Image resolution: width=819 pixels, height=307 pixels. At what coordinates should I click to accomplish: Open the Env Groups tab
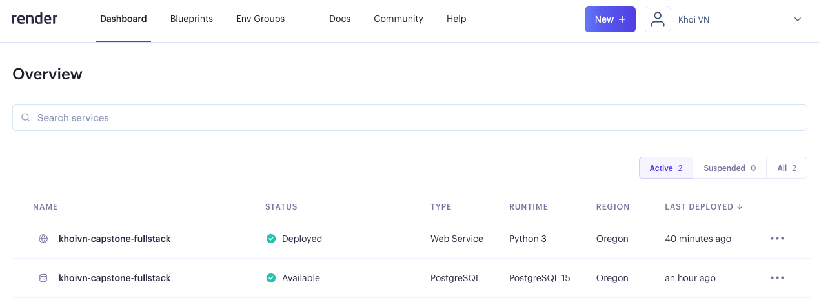[260, 19]
